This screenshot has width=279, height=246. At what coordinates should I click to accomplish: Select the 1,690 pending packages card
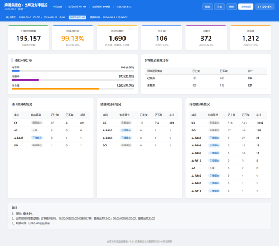[117, 38]
